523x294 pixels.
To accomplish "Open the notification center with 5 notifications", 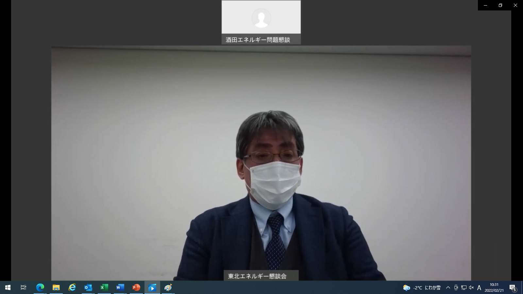I will coord(513,288).
